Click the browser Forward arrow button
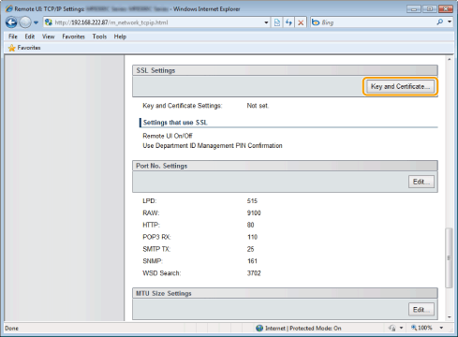Image resolution: width=458 pixels, height=337 pixels. tap(25, 22)
